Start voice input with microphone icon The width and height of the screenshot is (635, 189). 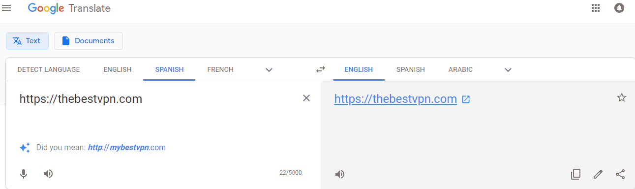pyautogui.click(x=23, y=174)
